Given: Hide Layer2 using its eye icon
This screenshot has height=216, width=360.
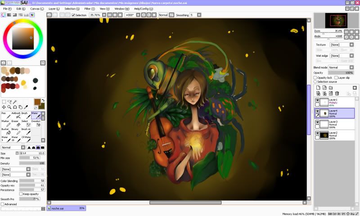Looking at the screenshot, I should [x=317, y=133].
